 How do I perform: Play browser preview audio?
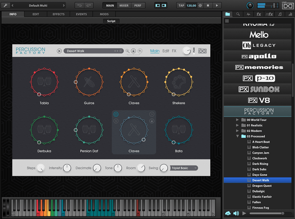tap(244, 213)
